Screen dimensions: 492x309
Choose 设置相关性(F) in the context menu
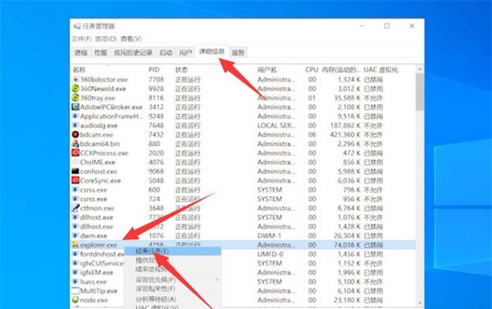click(x=172, y=289)
